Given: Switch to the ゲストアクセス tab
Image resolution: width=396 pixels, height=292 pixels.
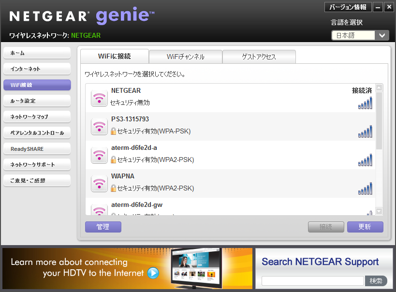Looking at the screenshot, I should click(259, 57).
